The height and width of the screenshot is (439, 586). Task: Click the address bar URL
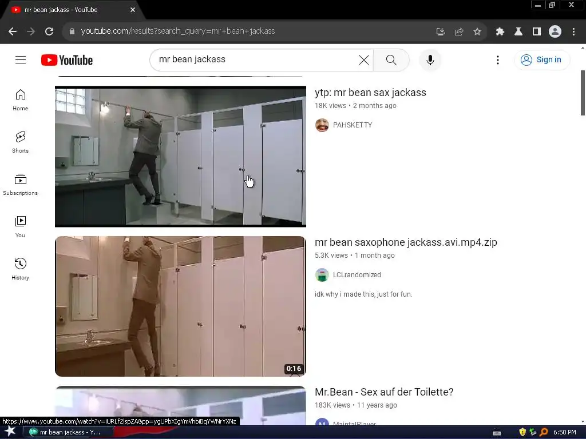click(x=178, y=31)
